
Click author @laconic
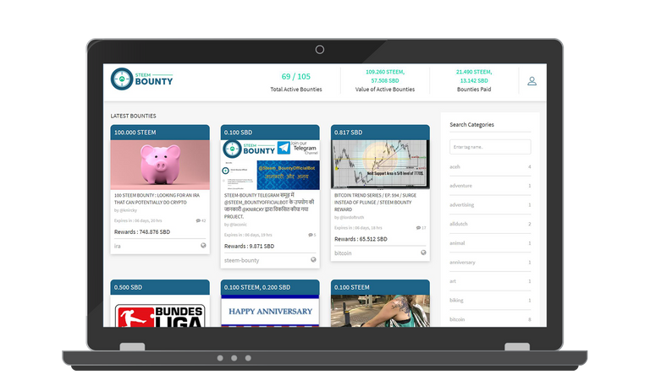(x=239, y=225)
